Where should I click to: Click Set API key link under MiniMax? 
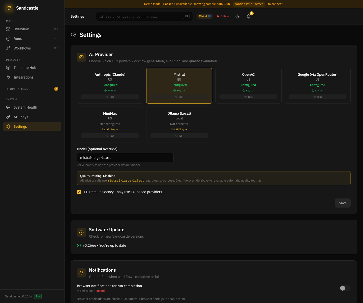(110, 130)
